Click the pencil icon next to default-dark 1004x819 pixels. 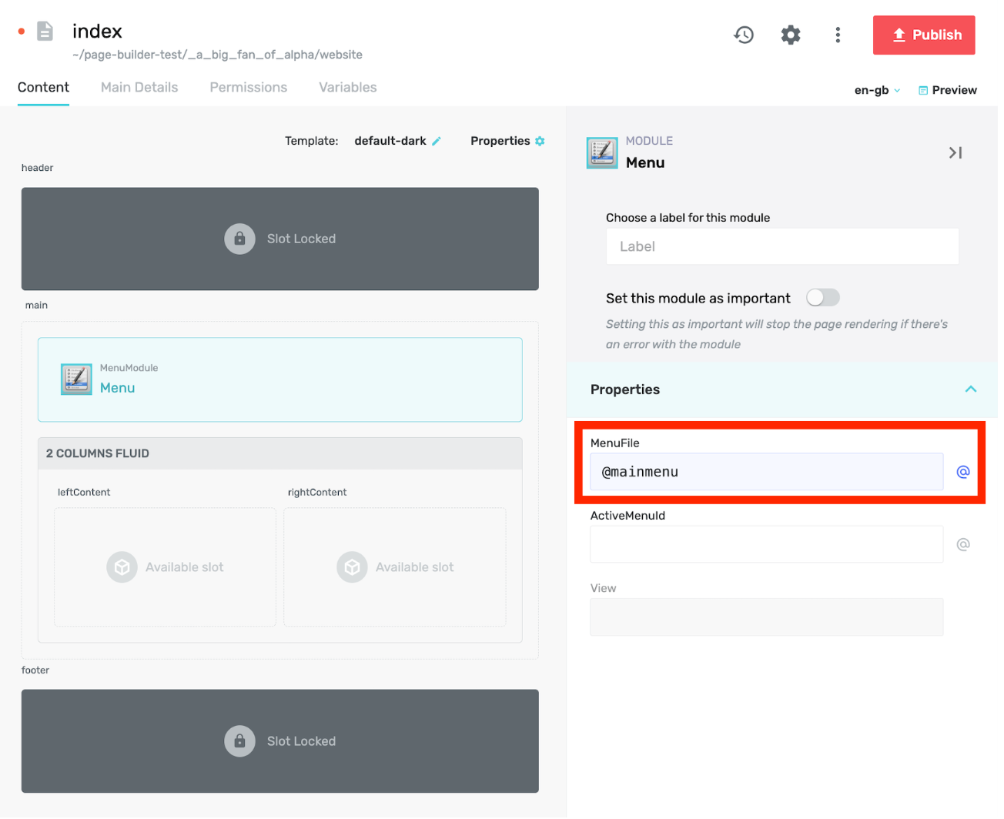[437, 141]
